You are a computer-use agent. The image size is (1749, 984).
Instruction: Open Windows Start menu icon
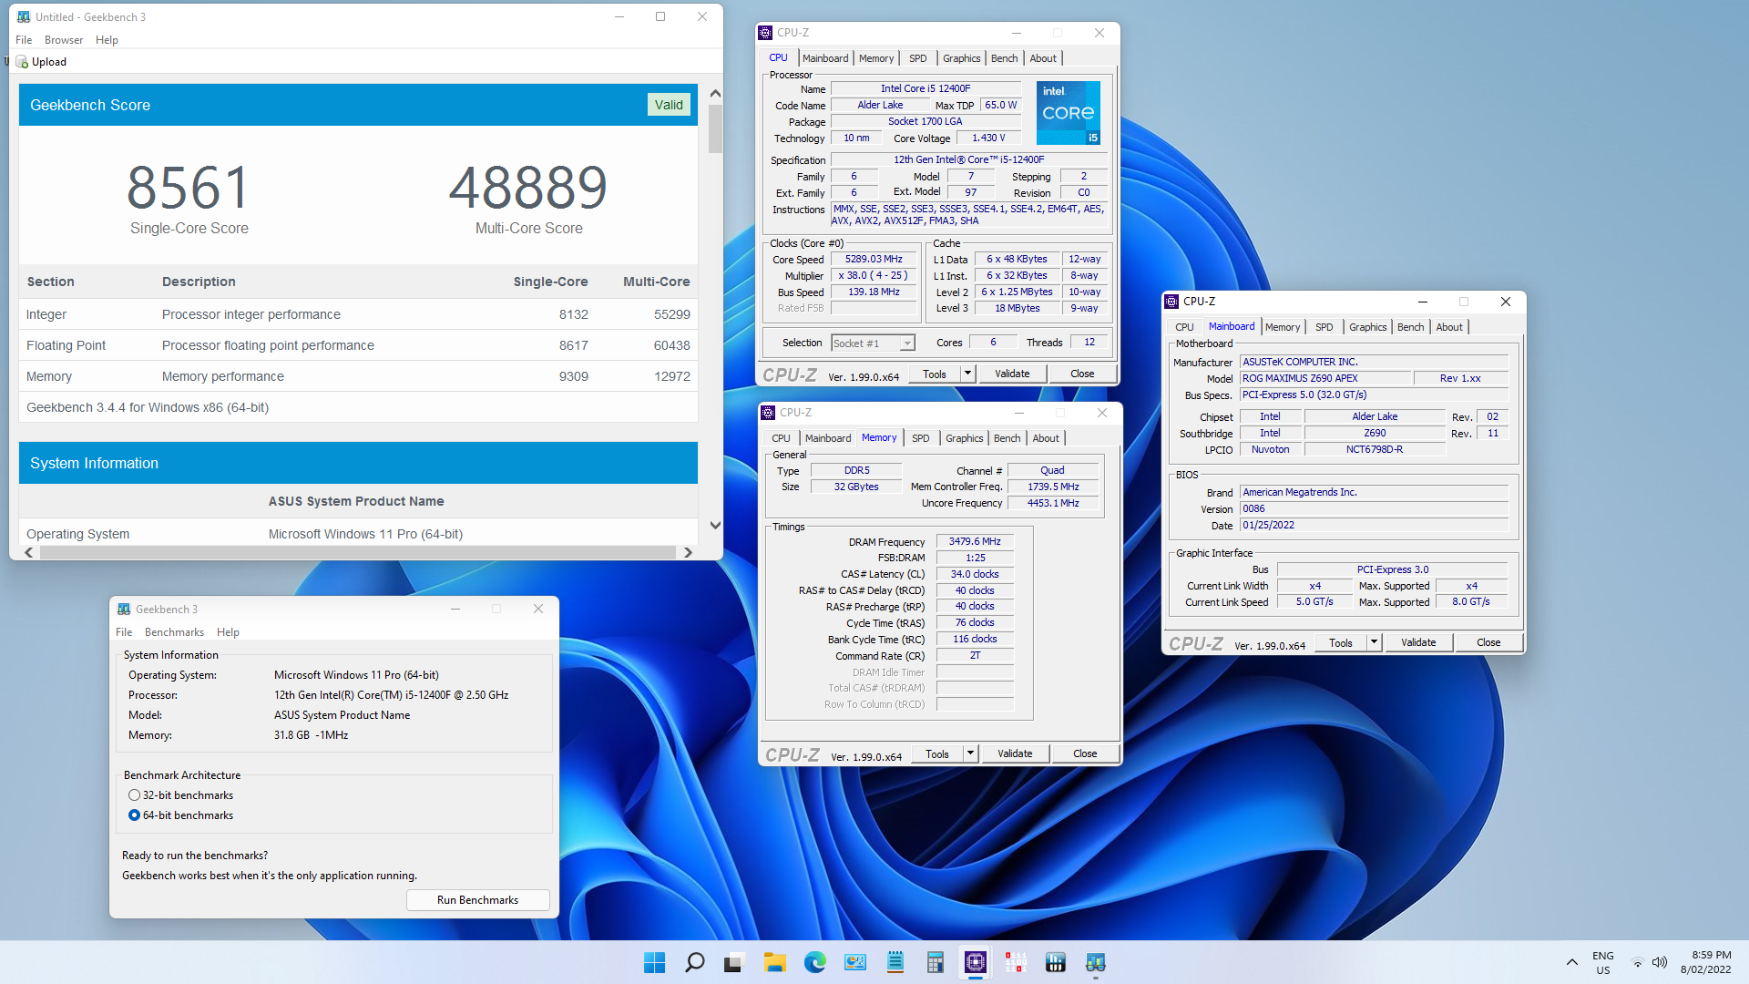[x=654, y=962]
